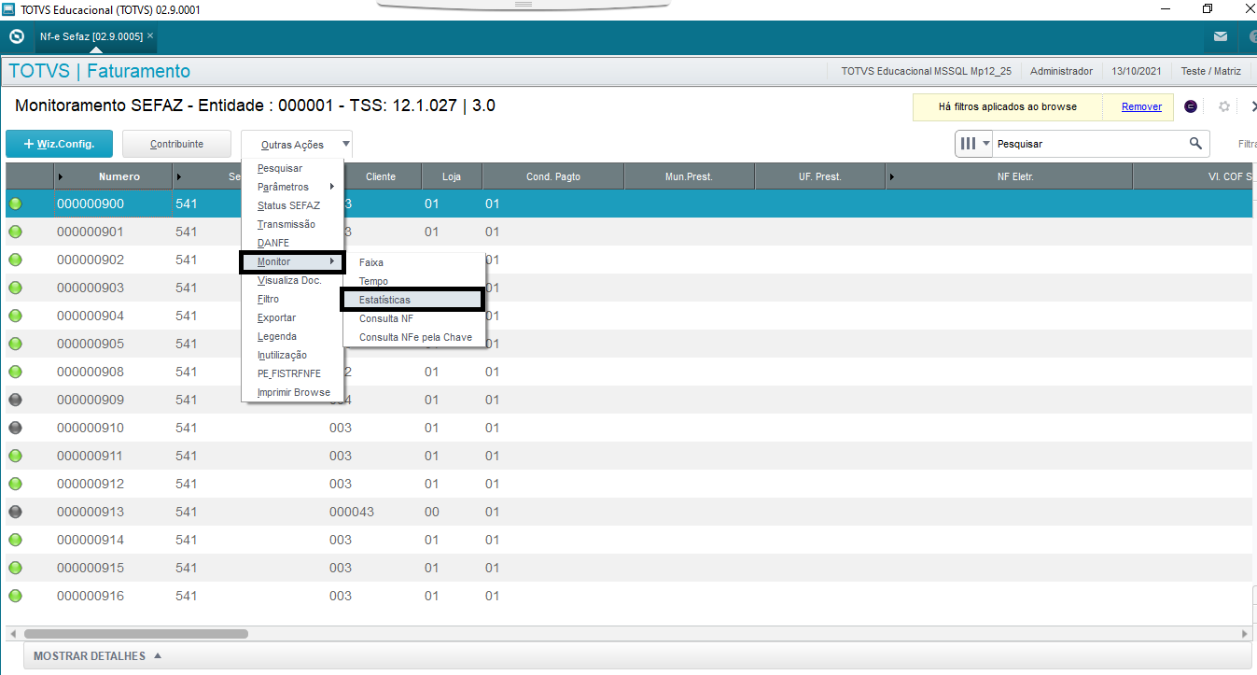Viewport: 1257px width, 675px height.
Task: Open the mail envelope icon
Action: point(1221,36)
